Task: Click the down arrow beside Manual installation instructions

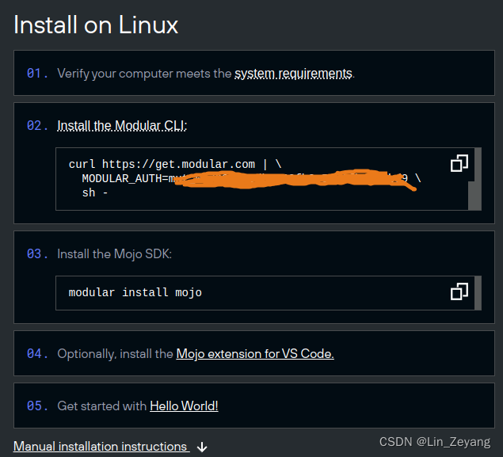Action: coord(202,447)
